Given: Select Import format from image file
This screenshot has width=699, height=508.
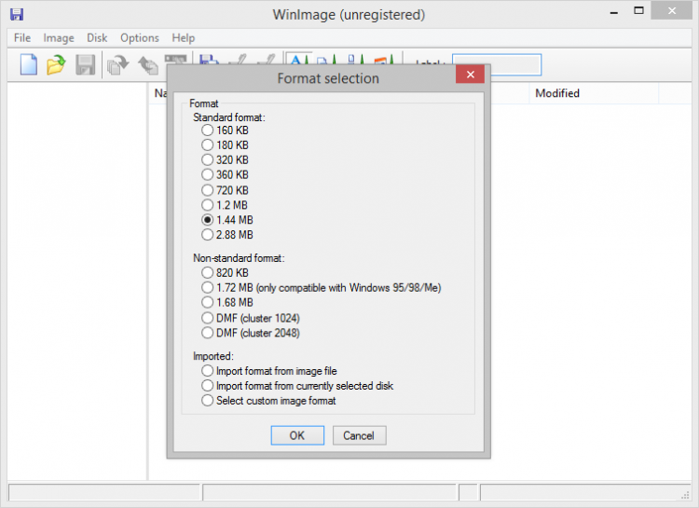Looking at the screenshot, I should (269, 371).
